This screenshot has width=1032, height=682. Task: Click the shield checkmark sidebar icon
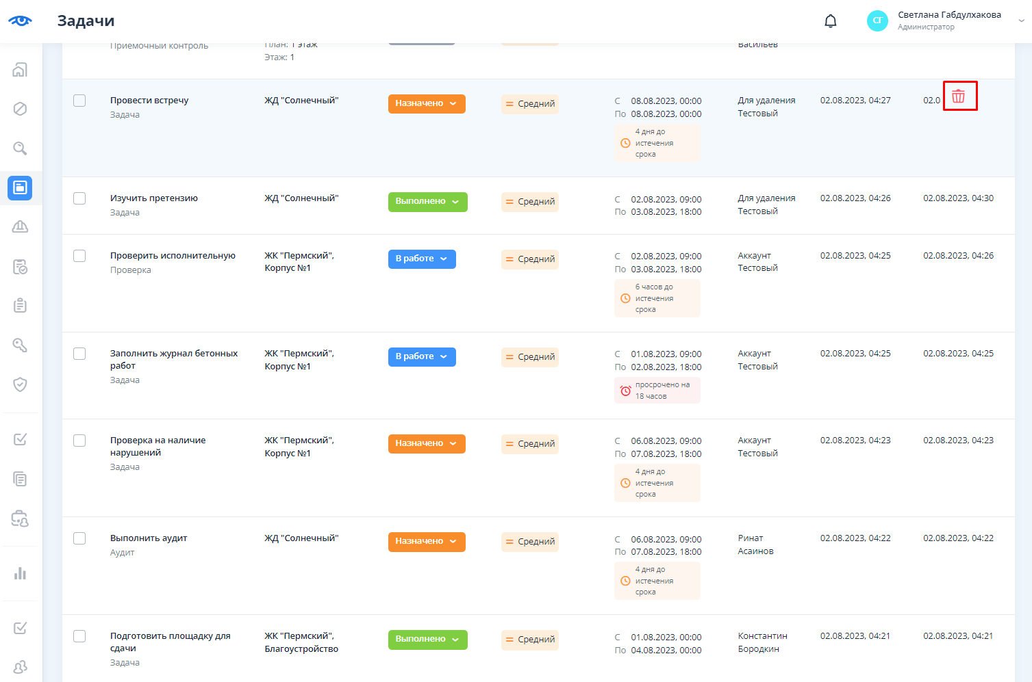[x=21, y=384]
